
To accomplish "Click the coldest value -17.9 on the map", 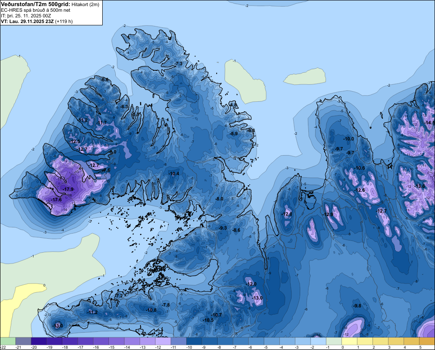I will 68,189.
